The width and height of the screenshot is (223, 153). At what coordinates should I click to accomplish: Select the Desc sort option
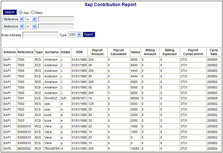(x=33, y=13)
